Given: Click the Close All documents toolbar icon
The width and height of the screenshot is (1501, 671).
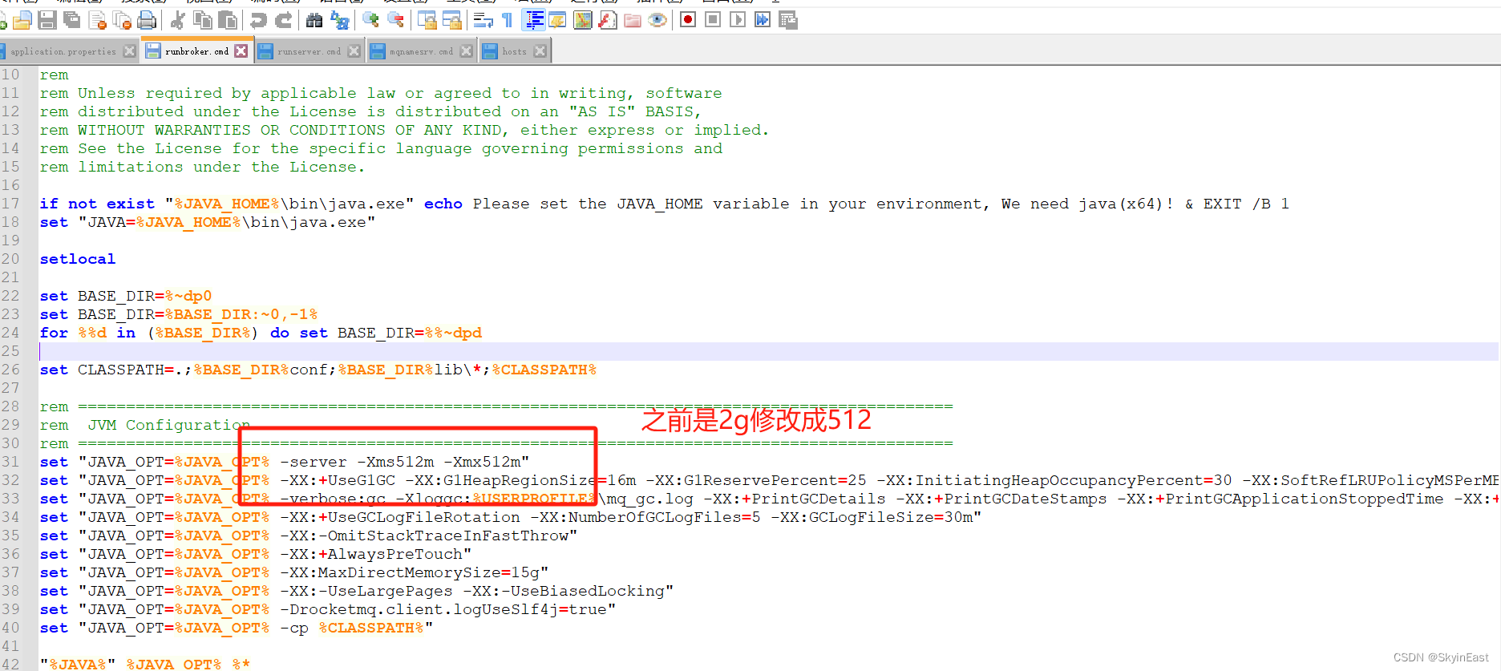Looking at the screenshot, I should click(123, 20).
